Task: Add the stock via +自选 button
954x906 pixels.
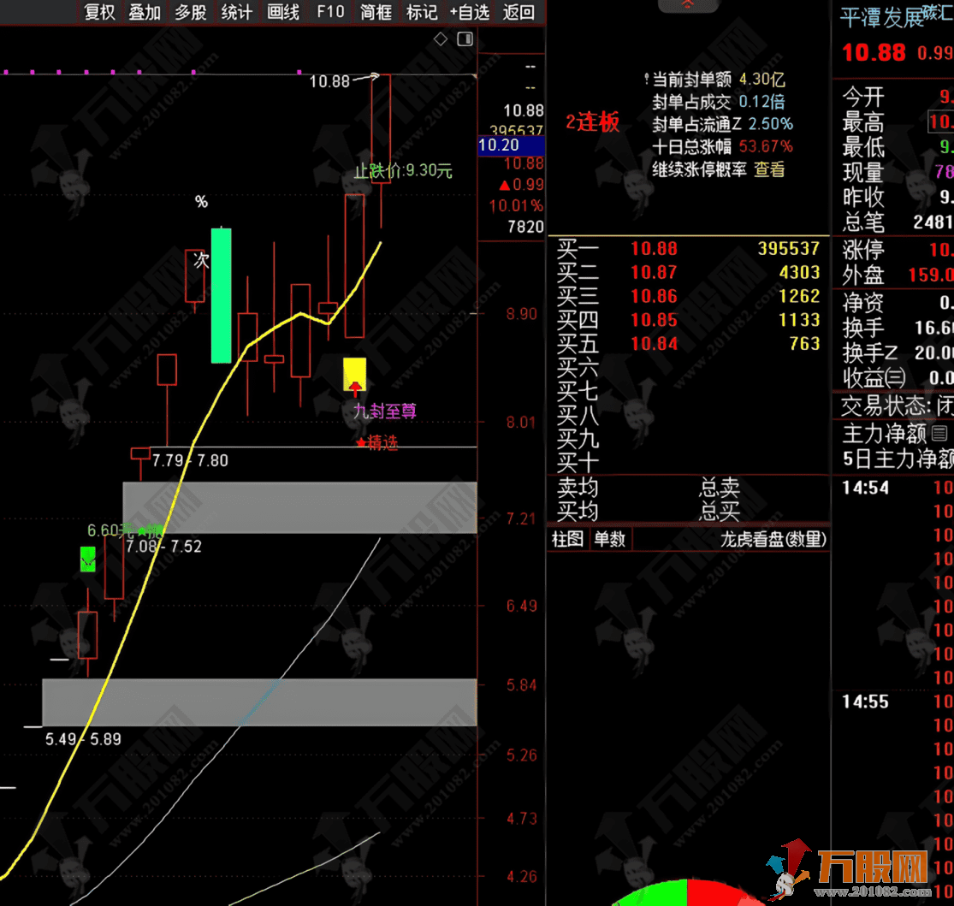Action: tap(469, 13)
